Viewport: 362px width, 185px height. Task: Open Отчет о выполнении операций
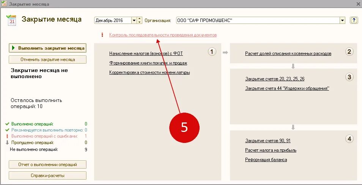pos(47,165)
